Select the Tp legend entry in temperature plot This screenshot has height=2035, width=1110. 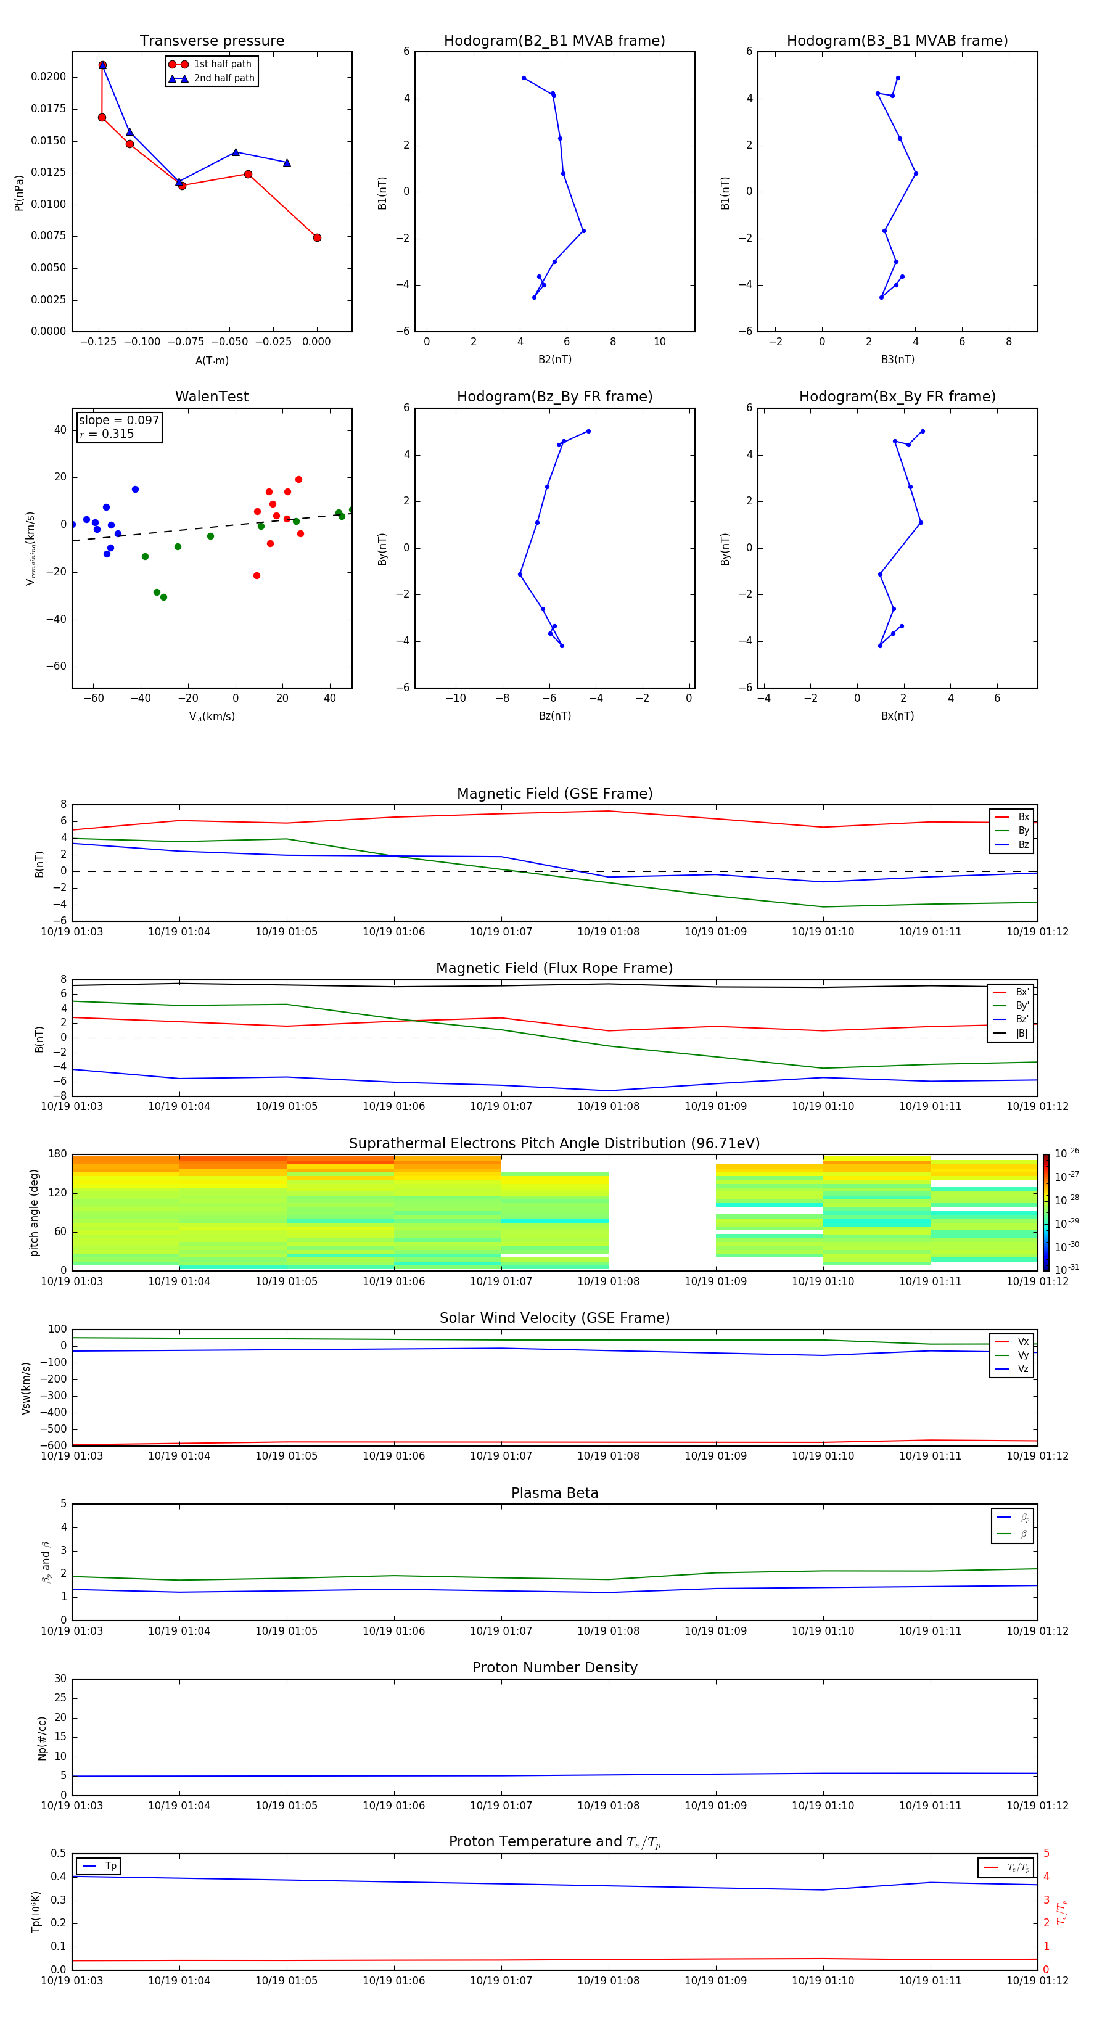(99, 1866)
